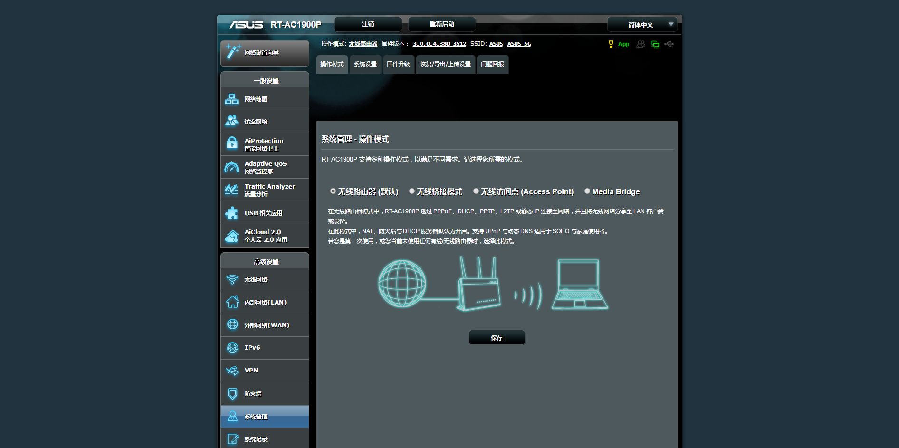899x448 pixels.
Task: Click the Network Map (网络地图) icon
Action: 232,99
